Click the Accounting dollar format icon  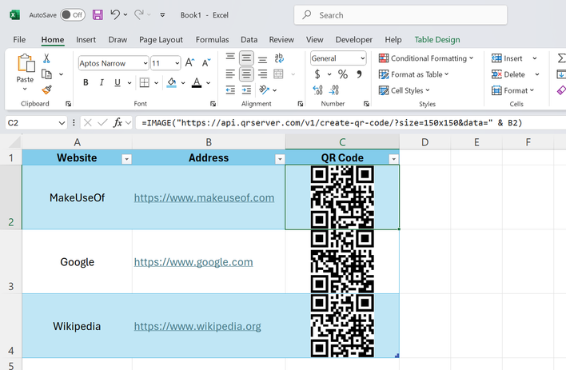317,74
